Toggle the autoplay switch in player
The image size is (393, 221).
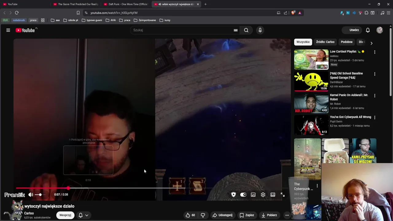point(243,195)
